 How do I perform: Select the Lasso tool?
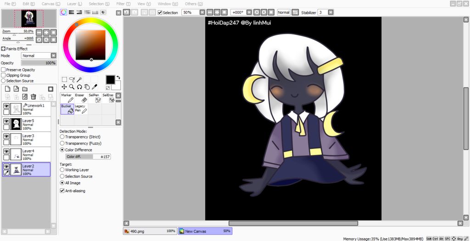[72, 79]
